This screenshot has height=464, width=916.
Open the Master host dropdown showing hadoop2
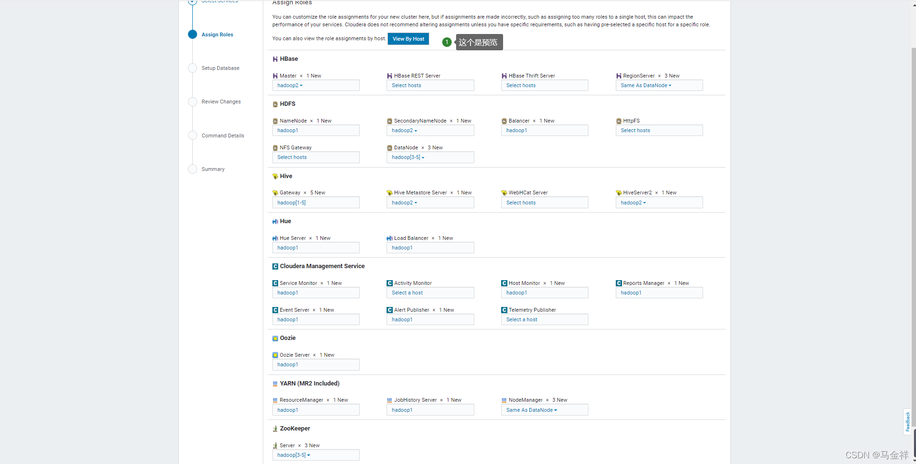coord(316,85)
